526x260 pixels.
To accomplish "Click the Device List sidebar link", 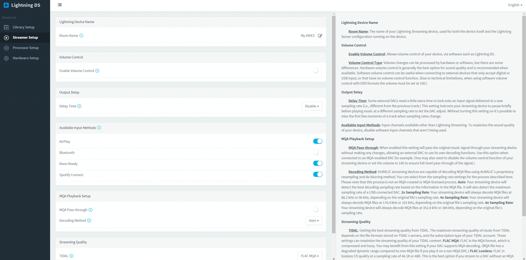I will [x=9, y=18].
